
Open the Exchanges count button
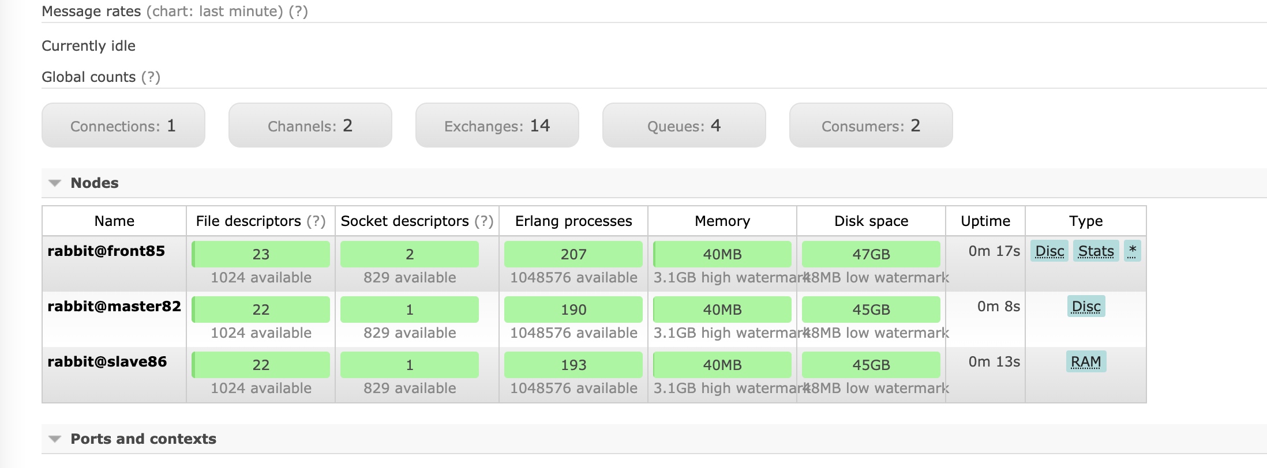[497, 126]
